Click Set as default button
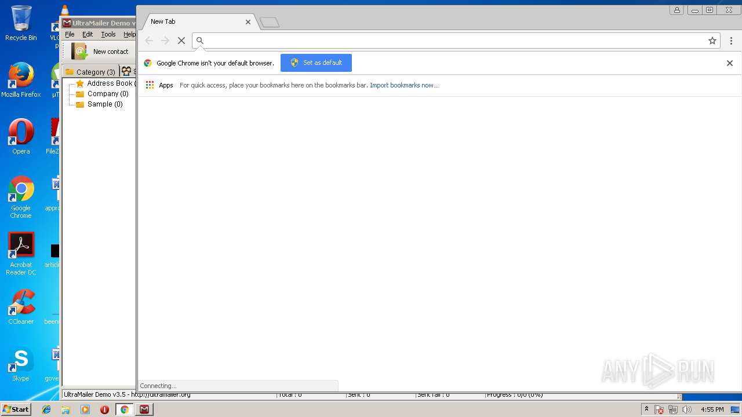The image size is (742, 417). (316, 63)
